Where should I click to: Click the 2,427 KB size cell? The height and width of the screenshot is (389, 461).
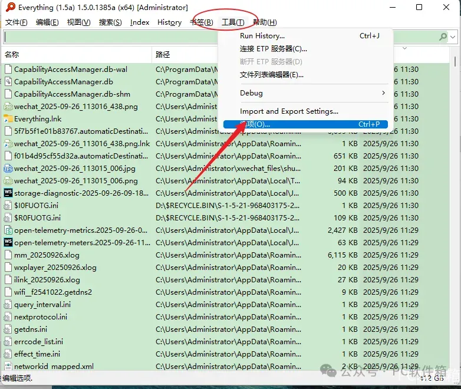343,230
